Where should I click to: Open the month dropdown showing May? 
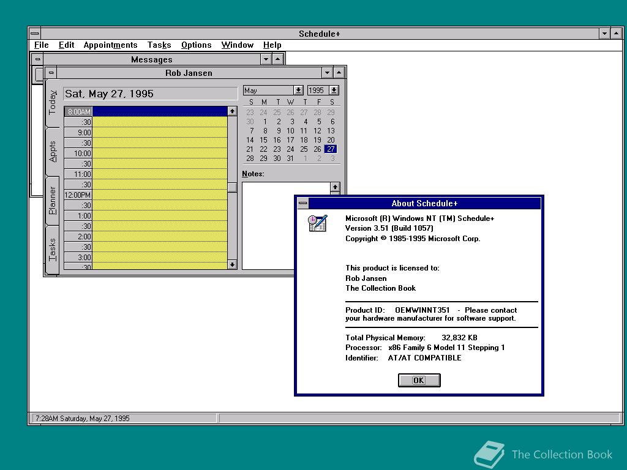point(298,91)
